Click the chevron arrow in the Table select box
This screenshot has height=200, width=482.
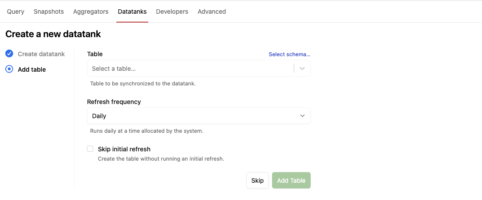(x=302, y=69)
